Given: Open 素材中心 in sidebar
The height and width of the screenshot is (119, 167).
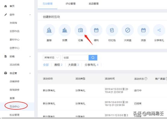Looking at the screenshot, I should click(x=14, y=39).
